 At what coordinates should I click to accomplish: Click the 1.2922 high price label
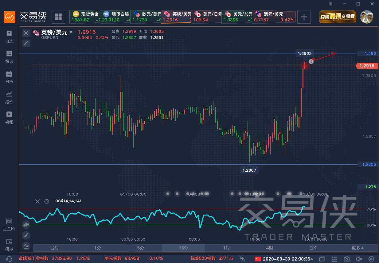point(305,53)
